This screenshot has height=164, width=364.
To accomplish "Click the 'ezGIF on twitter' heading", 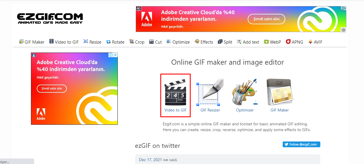I will tap(158, 146).
